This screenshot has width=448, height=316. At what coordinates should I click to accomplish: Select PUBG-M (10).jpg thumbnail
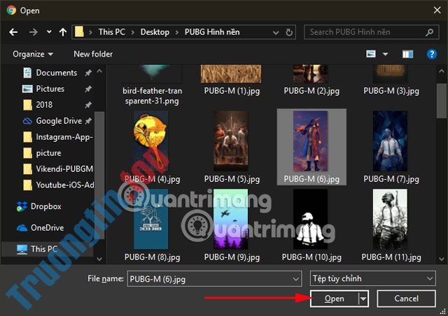pyautogui.click(x=311, y=220)
